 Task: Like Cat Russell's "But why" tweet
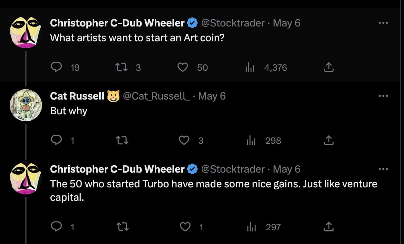click(184, 140)
